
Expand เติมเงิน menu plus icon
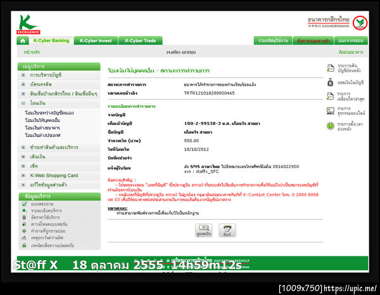pyautogui.click(x=23, y=157)
